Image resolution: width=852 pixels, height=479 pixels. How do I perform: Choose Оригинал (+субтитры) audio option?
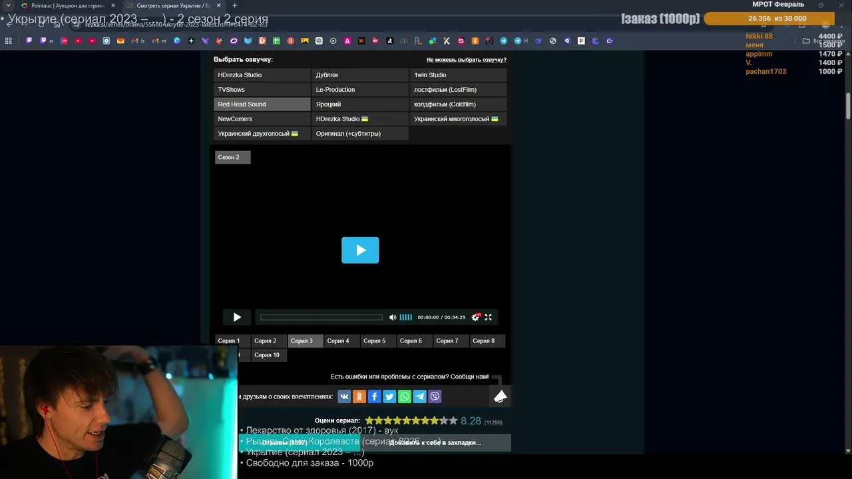pyautogui.click(x=360, y=134)
